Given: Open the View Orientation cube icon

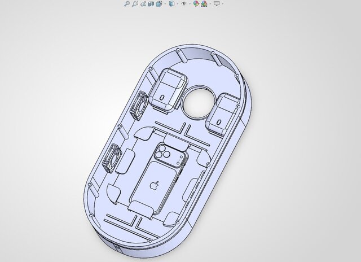Looking at the screenshot, I should pos(159,4).
